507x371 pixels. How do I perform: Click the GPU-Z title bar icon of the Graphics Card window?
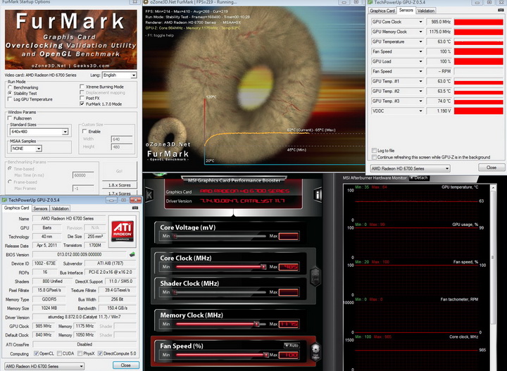point(4,200)
